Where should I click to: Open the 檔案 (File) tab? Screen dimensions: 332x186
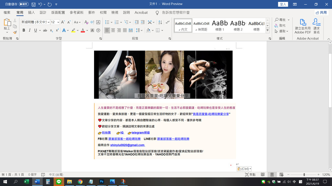[x=7, y=13]
